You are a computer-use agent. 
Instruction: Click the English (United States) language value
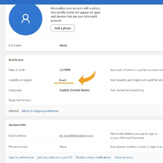point(75,90)
